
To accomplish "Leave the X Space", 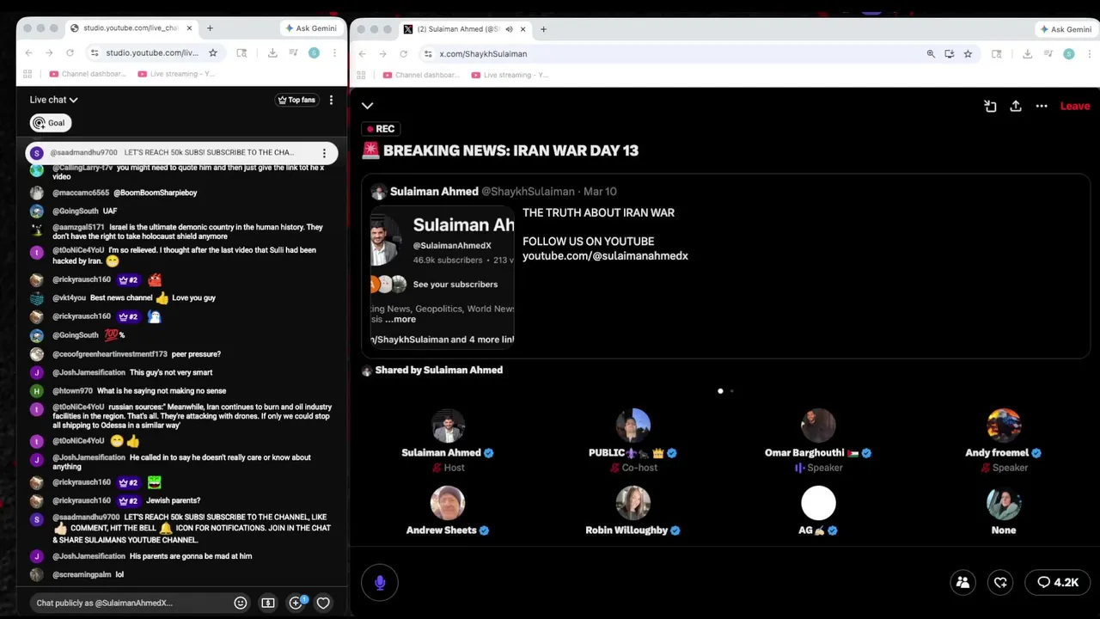I will point(1075,106).
